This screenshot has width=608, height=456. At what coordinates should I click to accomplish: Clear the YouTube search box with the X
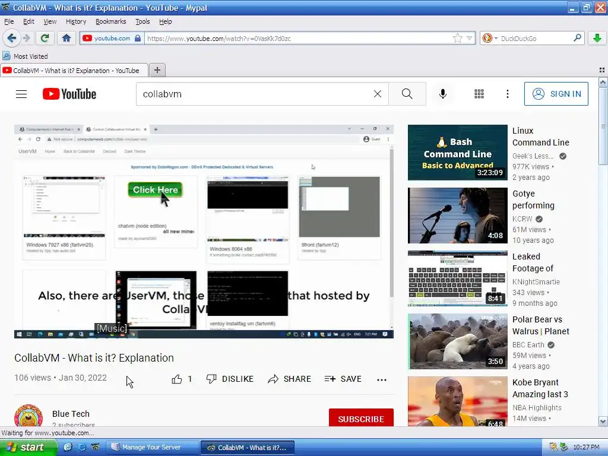377,94
